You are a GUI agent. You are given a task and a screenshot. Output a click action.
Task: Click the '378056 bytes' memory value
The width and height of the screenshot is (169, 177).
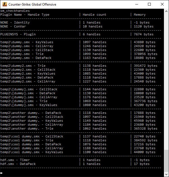(x=146, y=54)
